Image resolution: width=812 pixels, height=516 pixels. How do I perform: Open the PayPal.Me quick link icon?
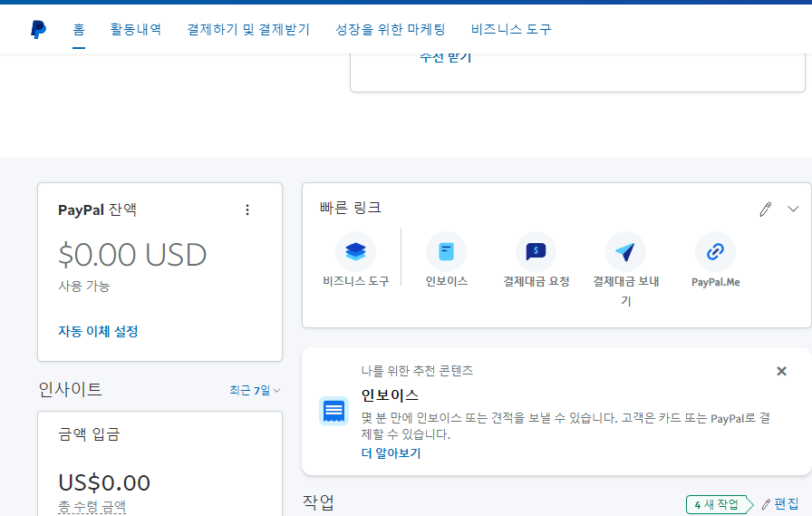coord(715,252)
